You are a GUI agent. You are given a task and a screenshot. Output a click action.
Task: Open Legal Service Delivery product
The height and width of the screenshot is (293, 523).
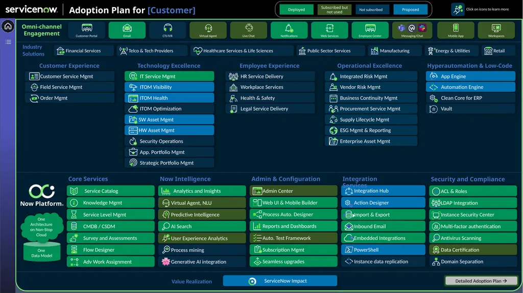click(x=270, y=109)
